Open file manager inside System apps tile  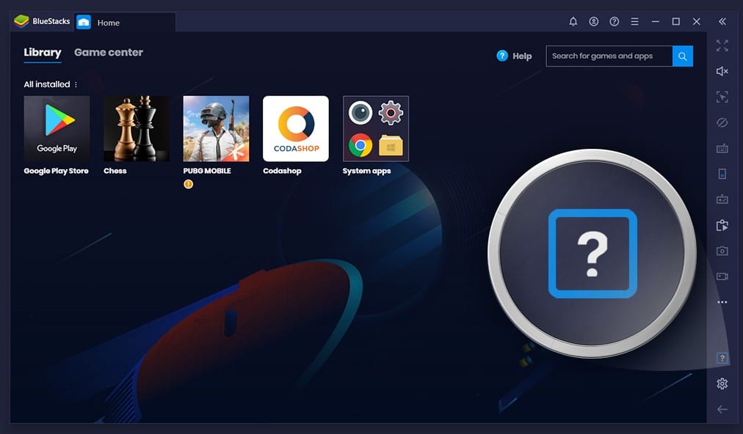(x=391, y=145)
